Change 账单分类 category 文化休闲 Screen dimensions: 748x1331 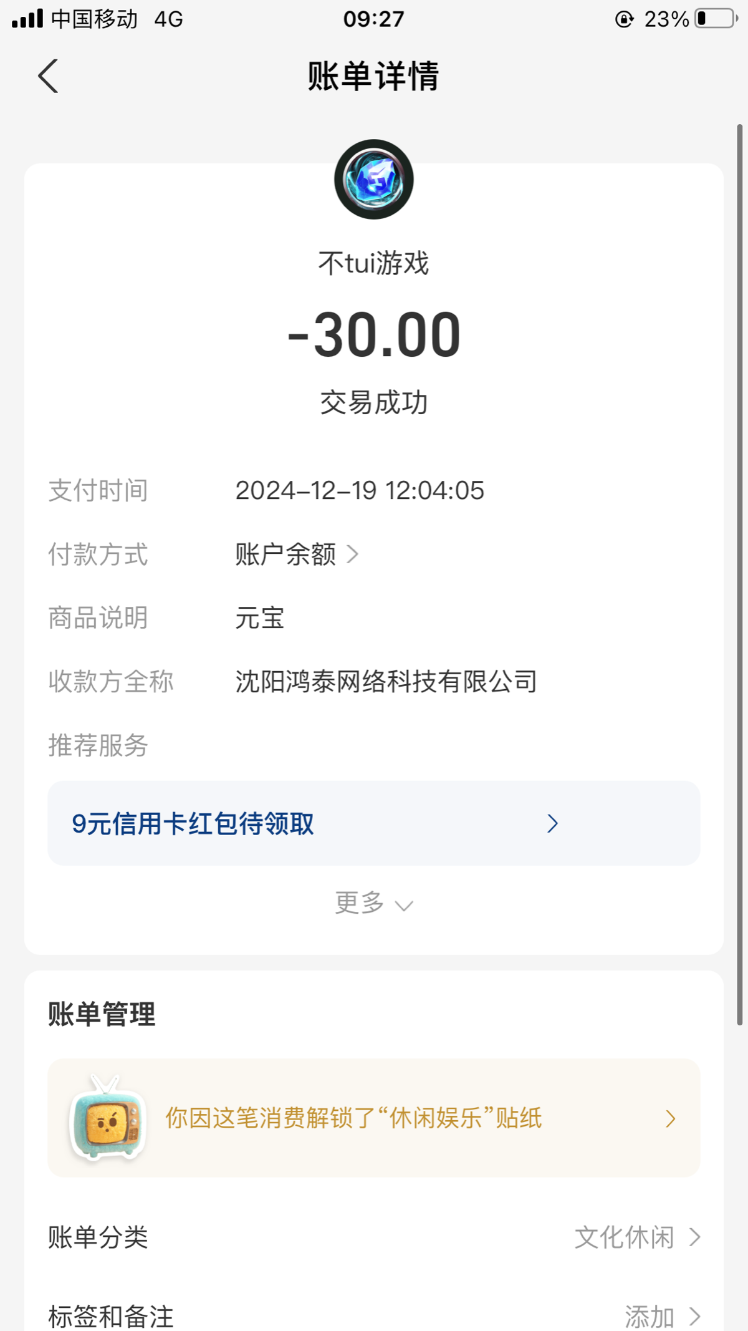tap(624, 1237)
